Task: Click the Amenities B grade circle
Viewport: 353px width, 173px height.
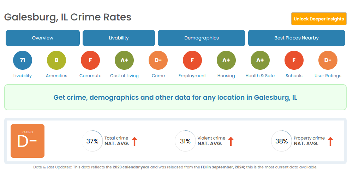Action: (x=56, y=60)
